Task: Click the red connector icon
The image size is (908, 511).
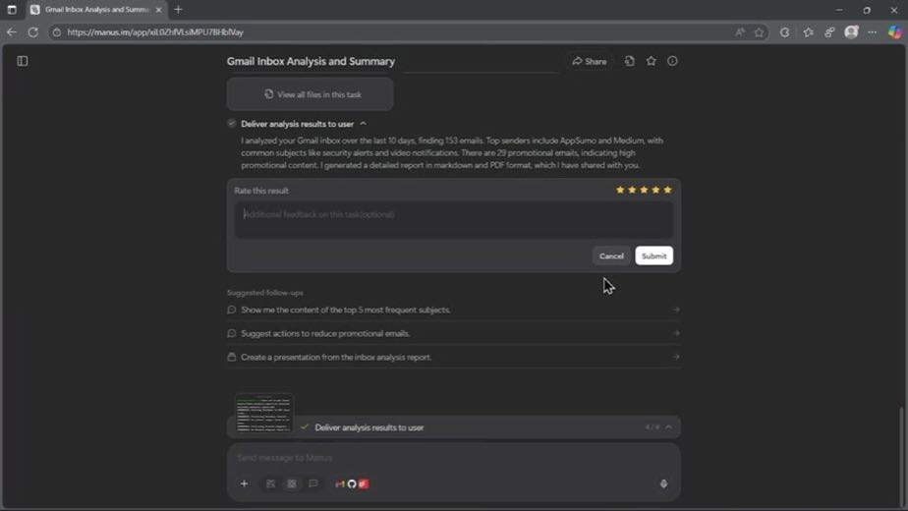Action: point(364,483)
